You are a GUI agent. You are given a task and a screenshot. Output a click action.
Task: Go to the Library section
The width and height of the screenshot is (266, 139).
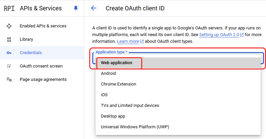coord(26,39)
